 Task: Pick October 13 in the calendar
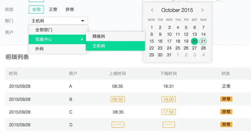[195, 34]
